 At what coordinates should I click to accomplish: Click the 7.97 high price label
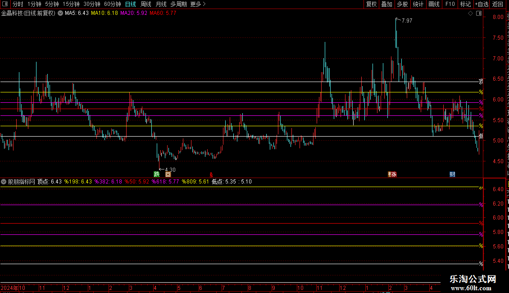point(407,20)
